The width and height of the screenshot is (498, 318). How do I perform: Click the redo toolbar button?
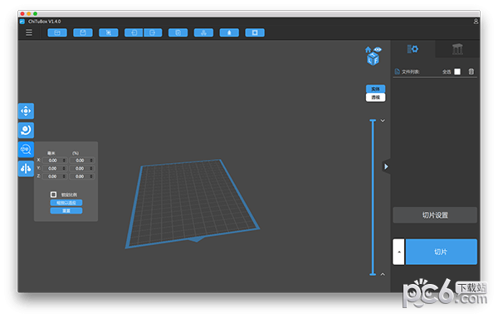pos(153,32)
